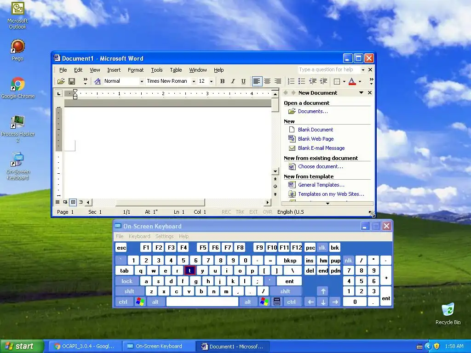Open the Keyboard menu in On-Screen Keyboard
Image resolution: width=471 pixels, height=353 pixels.
(139, 236)
